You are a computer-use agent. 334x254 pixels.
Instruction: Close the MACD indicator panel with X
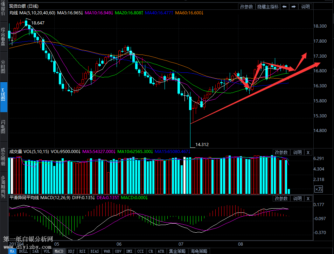[308, 198]
